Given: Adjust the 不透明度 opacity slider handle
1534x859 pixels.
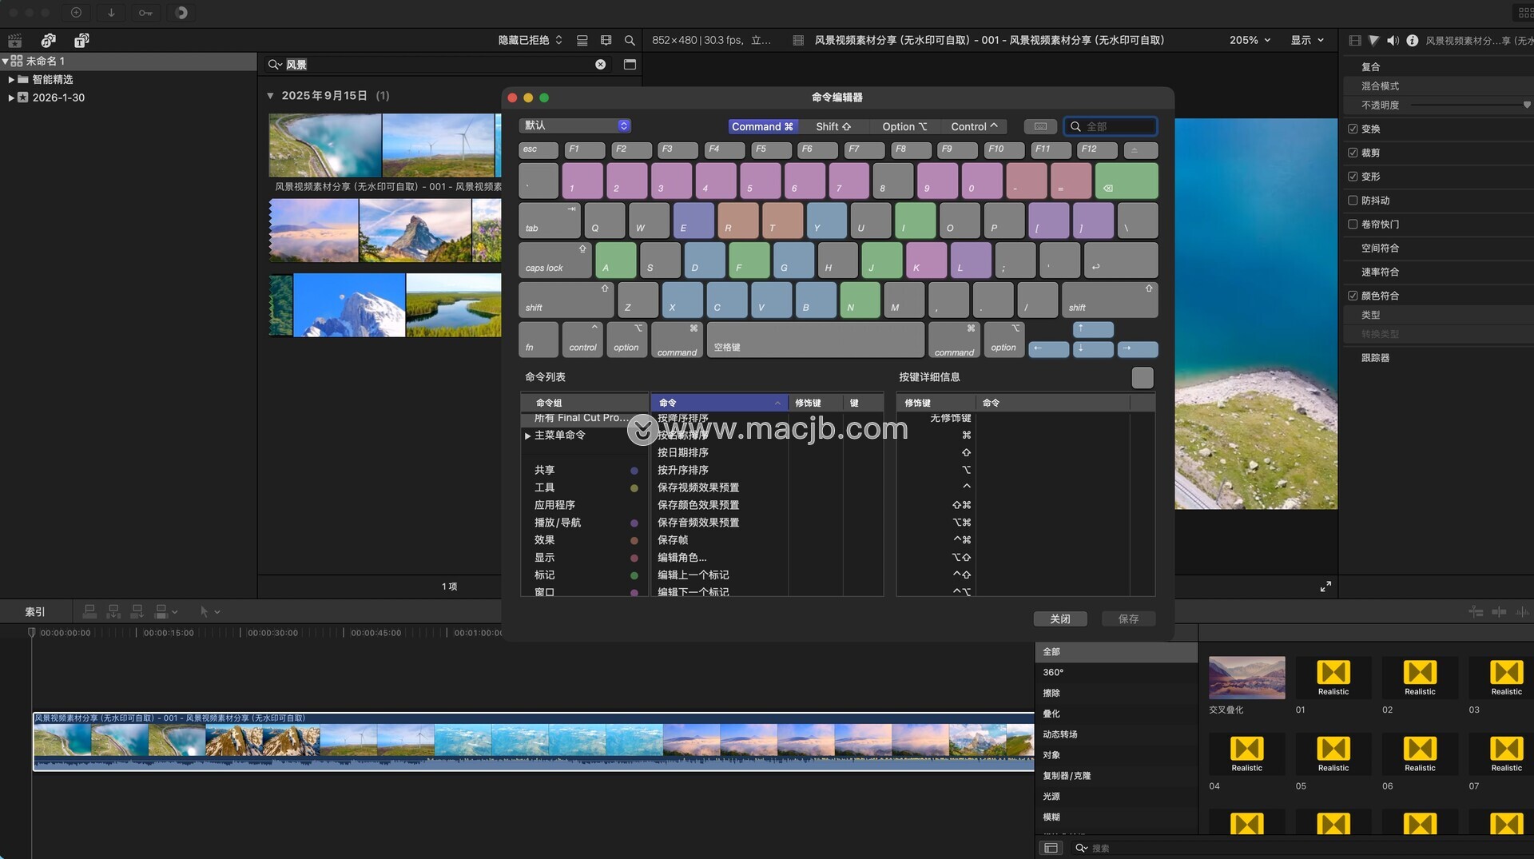Looking at the screenshot, I should click(1526, 105).
